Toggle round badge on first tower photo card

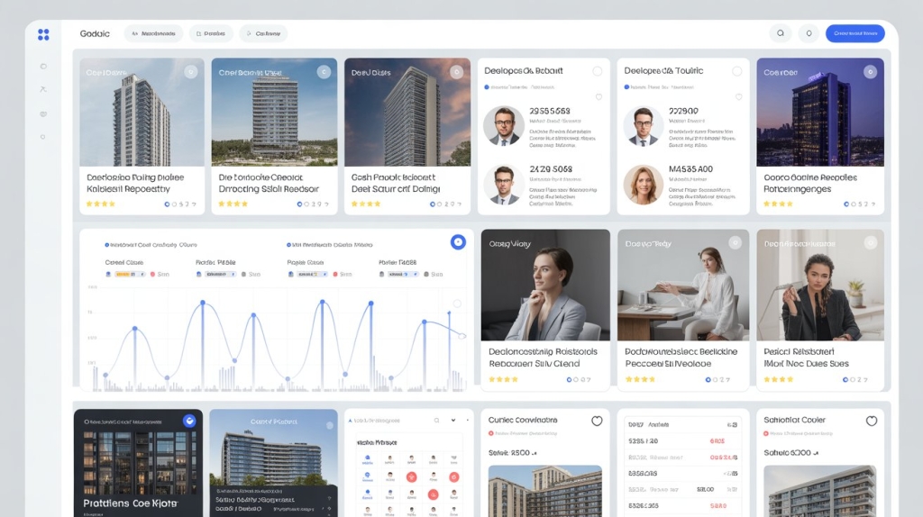point(191,72)
